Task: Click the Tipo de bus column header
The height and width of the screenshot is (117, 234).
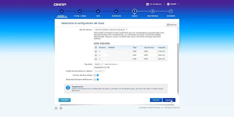Action: point(150,48)
